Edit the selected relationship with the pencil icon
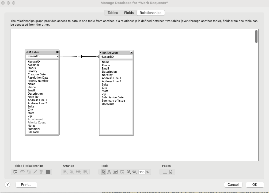Viewport: 269px width, 193px height. [35, 172]
